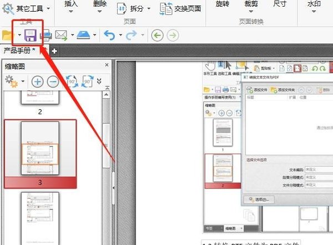
Task: Click the thumbnail panel scrollbar thumb
Action: click(x=106, y=146)
